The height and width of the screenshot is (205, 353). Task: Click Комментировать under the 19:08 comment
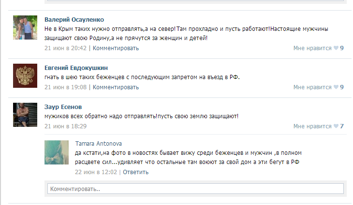(x=116, y=87)
